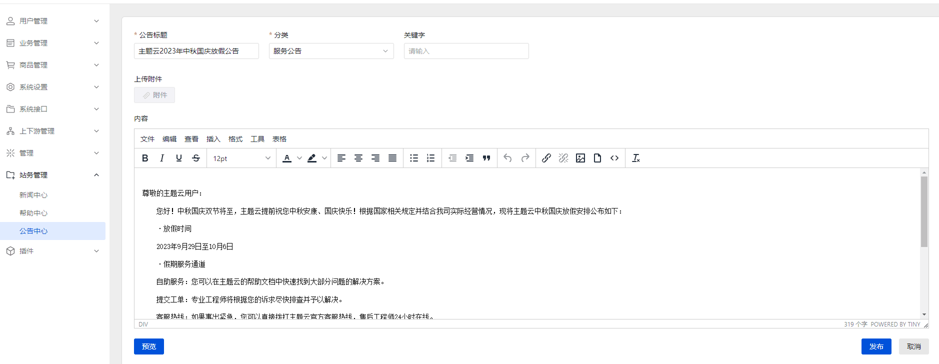Screen dimensions: 939x364
Task: Increase indent of paragraph
Action: pyautogui.click(x=469, y=158)
